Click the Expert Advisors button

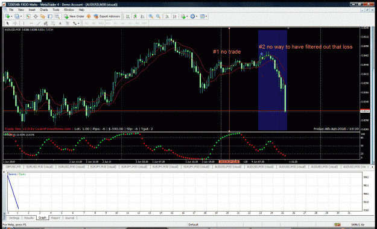pyautogui.click(x=107, y=16)
